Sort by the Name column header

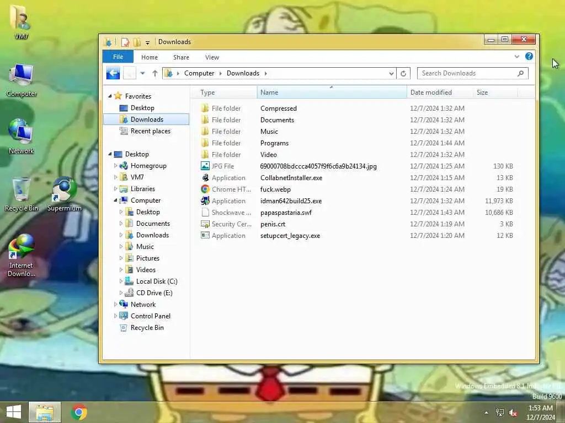coord(332,93)
